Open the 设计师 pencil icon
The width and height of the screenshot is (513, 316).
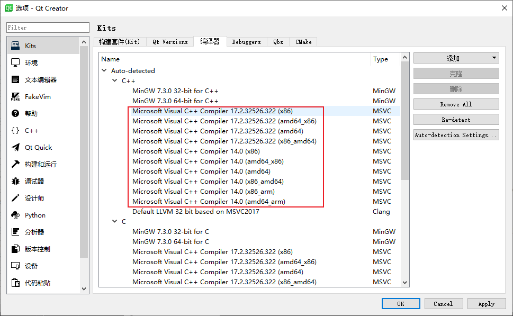(x=15, y=198)
